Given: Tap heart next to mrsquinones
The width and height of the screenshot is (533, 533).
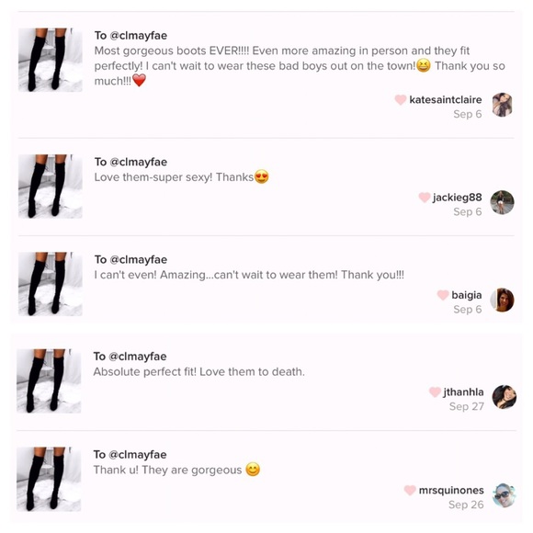Looking at the screenshot, I should point(410,490).
